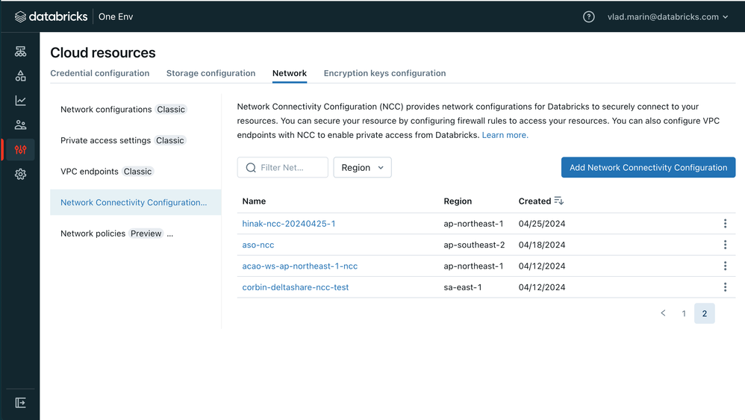Open the Workspaces icon in sidebar
The width and height of the screenshot is (745, 420).
click(20, 51)
